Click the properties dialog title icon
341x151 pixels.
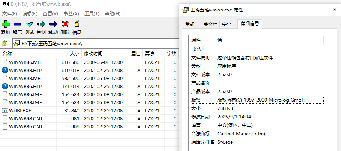pyautogui.click(x=186, y=10)
